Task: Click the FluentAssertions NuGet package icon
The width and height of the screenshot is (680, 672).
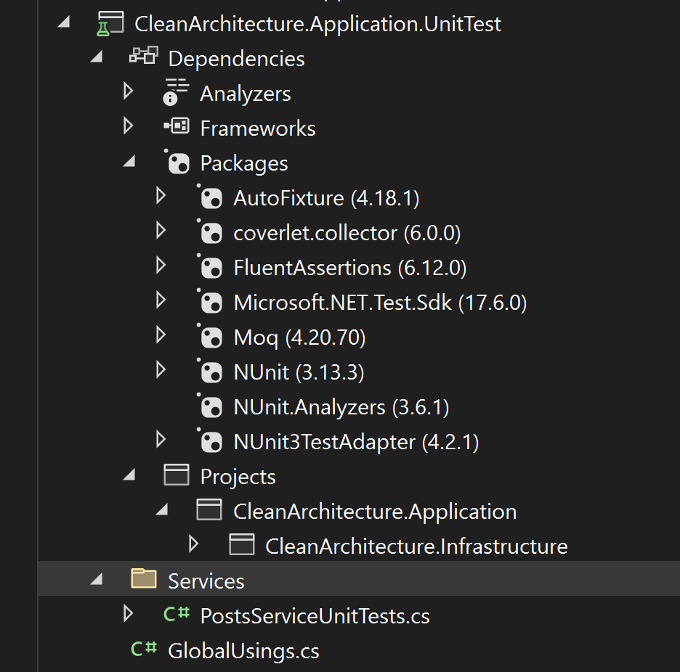Action: [x=211, y=267]
